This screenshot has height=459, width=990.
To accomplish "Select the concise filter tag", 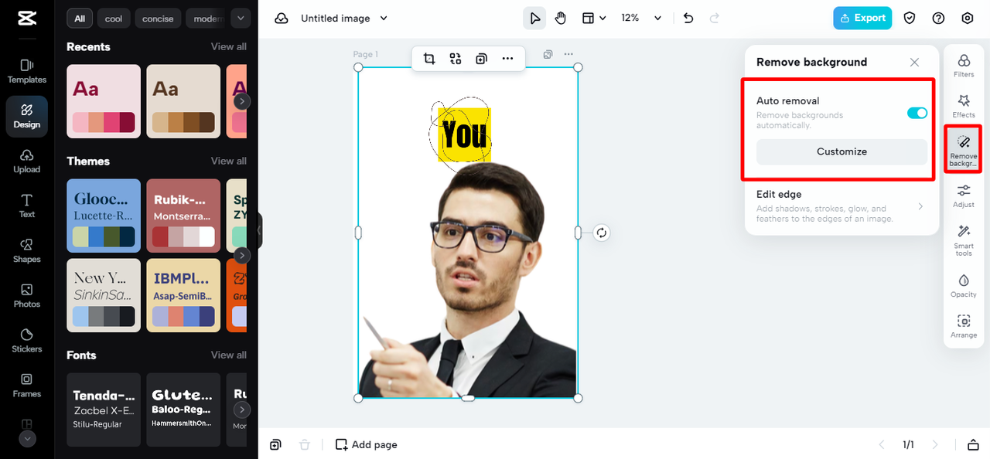I will tap(158, 19).
